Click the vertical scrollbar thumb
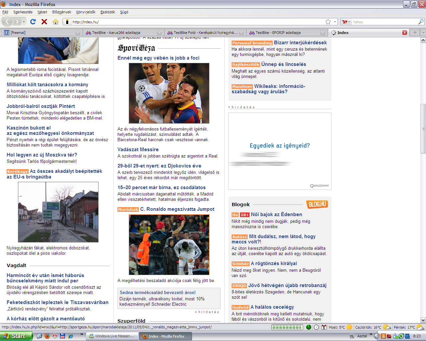This screenshot has height=341, width=426. [423, 128]
